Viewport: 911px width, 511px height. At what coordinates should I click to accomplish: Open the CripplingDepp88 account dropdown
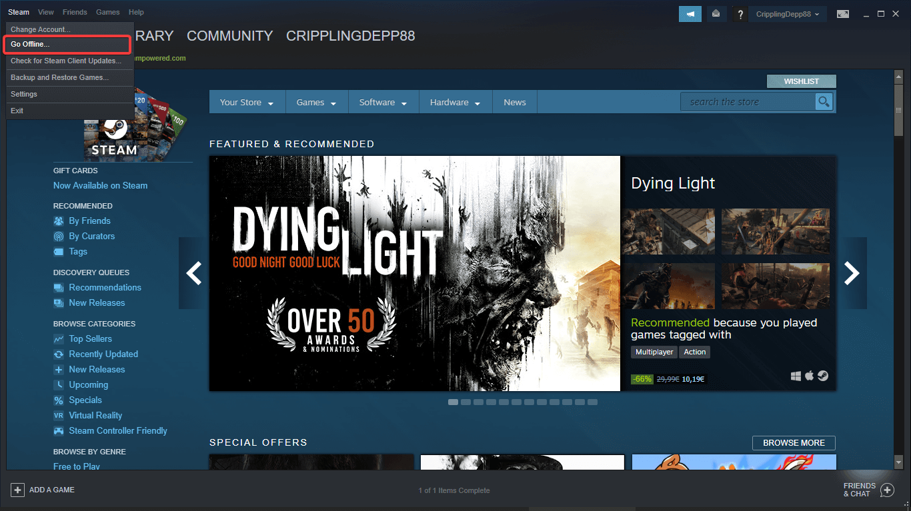point(788,14)
